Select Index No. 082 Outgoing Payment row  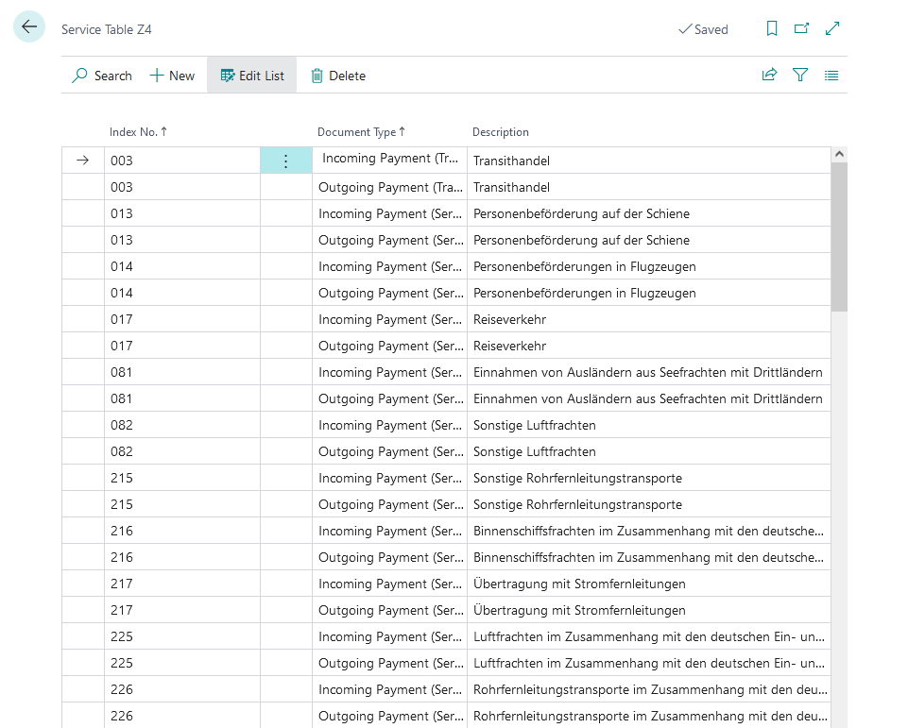pyautogui.click(x=122, y=451)
